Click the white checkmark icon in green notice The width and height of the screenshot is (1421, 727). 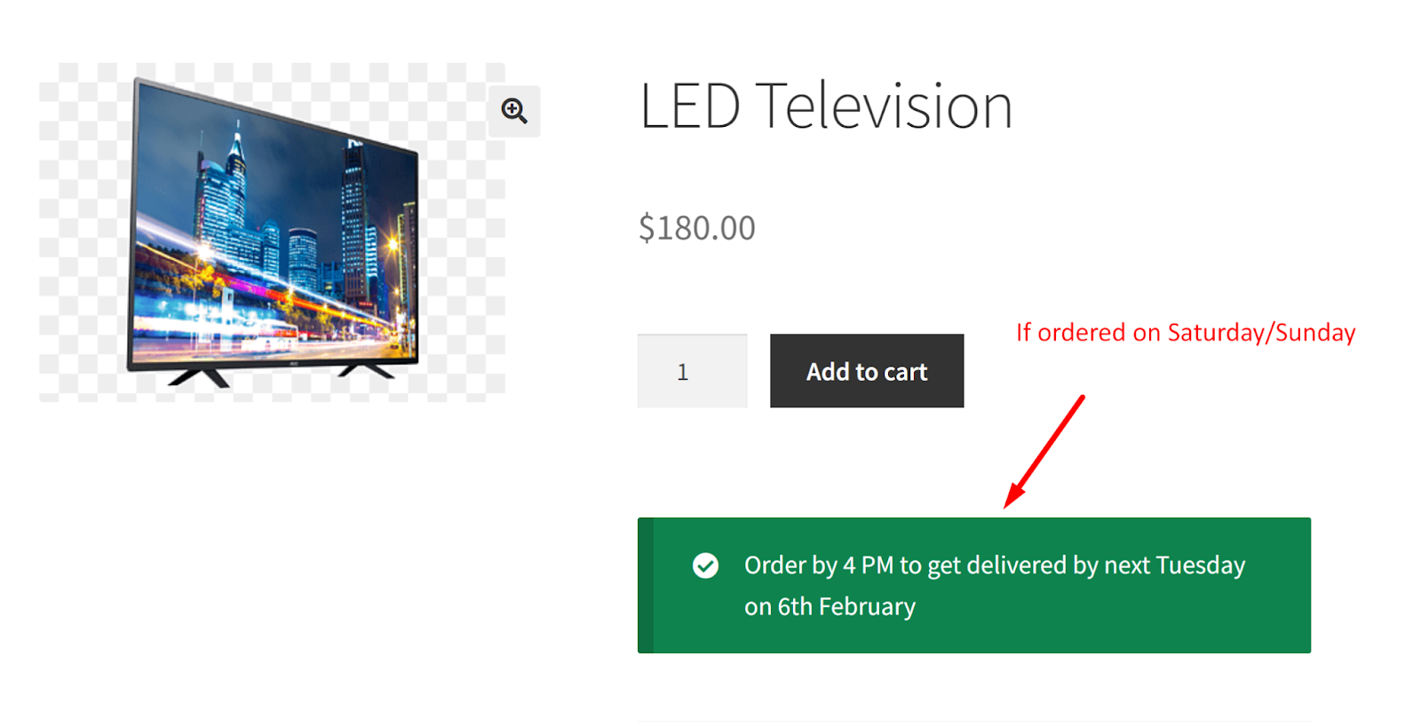coord(705,565)
